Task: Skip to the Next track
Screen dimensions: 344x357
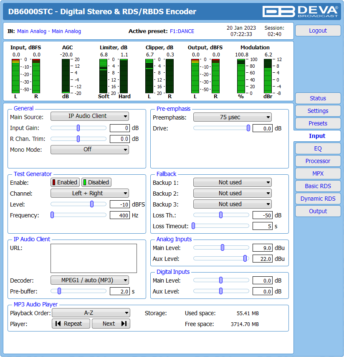Action: click(111, 324)
